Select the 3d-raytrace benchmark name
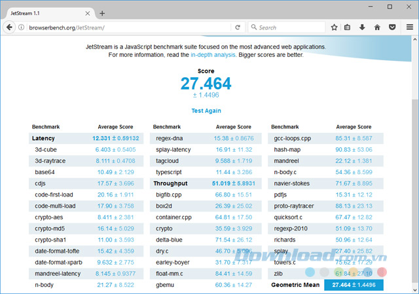The height and width of the screenshot is (294, 419). tap(50, 161)
